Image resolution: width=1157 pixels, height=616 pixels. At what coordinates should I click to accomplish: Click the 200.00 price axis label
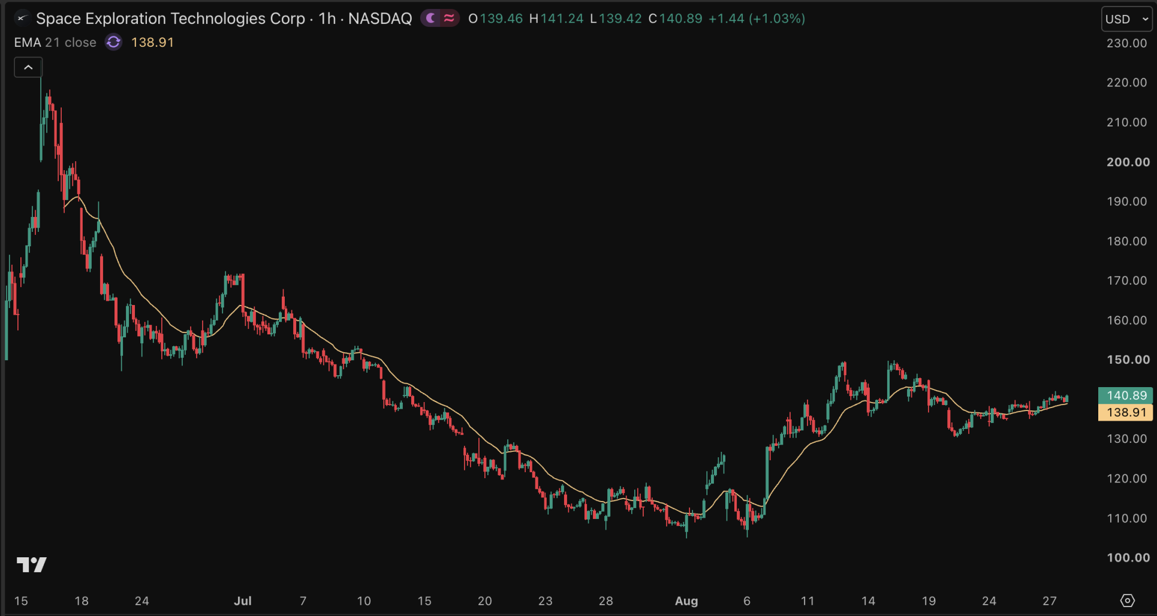[x=1128, y=162]
